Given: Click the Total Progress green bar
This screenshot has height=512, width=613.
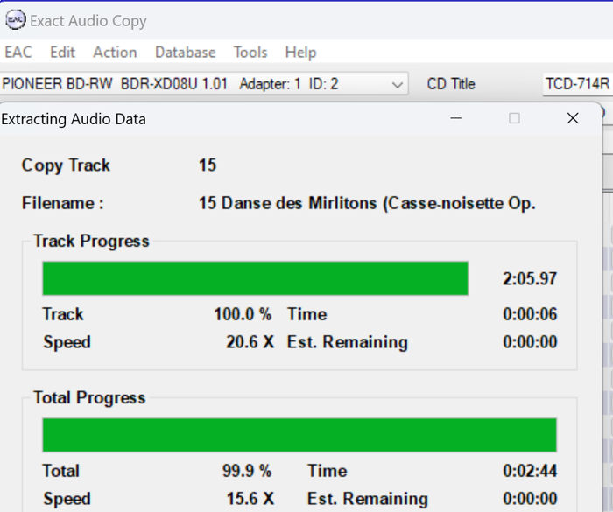Looking at the screenshot, I should click(299, 435).
